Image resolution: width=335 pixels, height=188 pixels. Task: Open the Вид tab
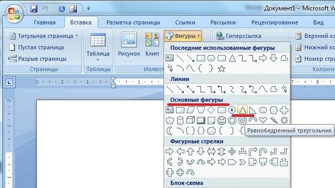point(318,22)
